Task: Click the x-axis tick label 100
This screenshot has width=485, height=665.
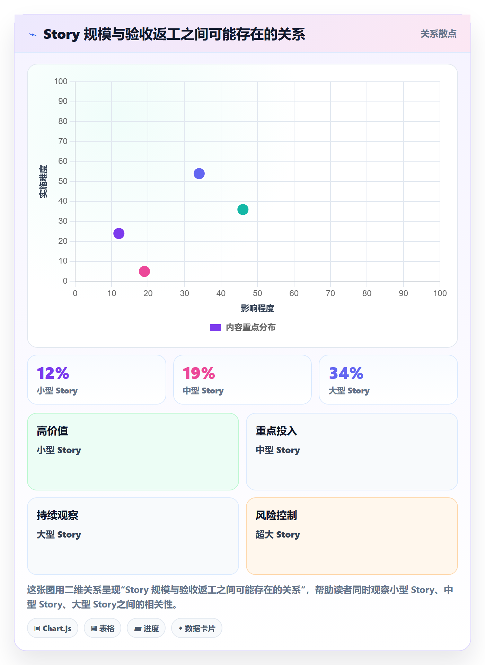Action: click(440, 293)
